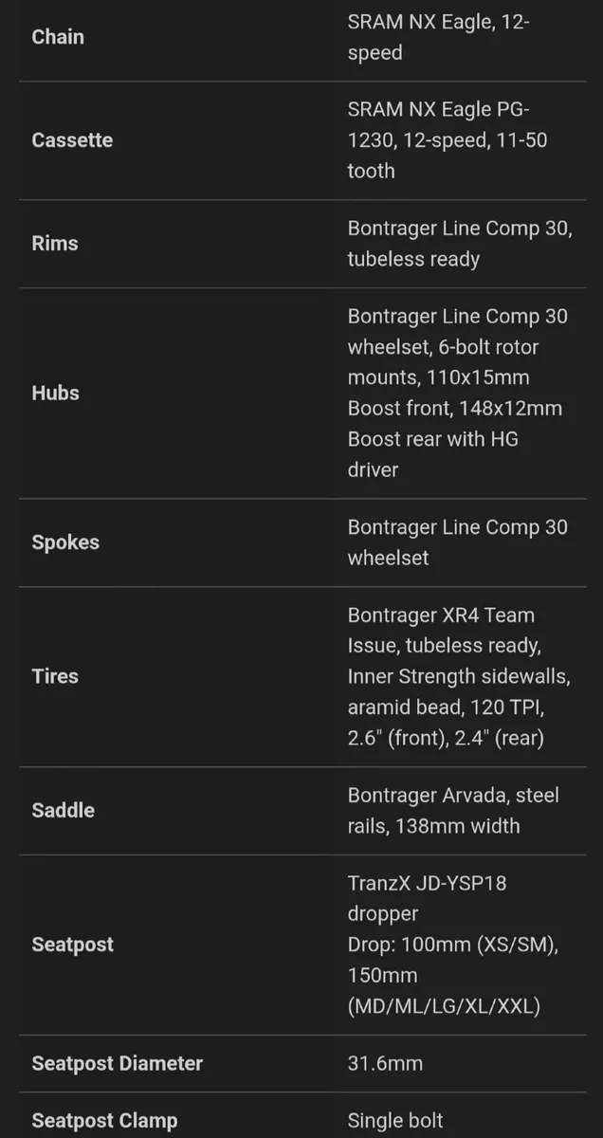Select the Spokes spec label

coord(65,542)
